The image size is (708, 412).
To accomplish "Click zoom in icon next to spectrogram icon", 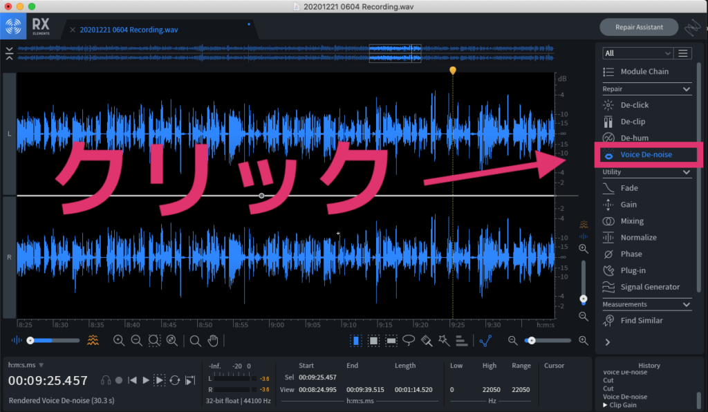I will coord(119,341).
